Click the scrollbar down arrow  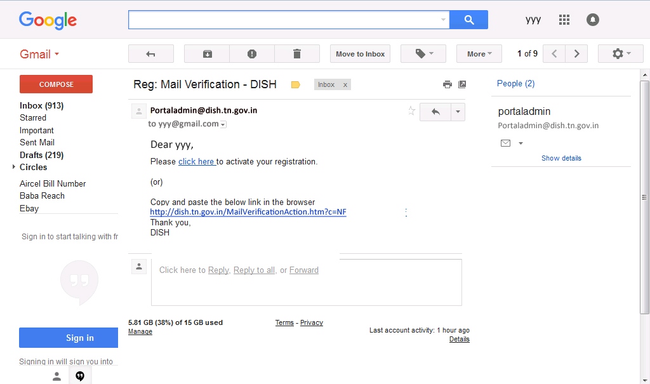[645, 380]
